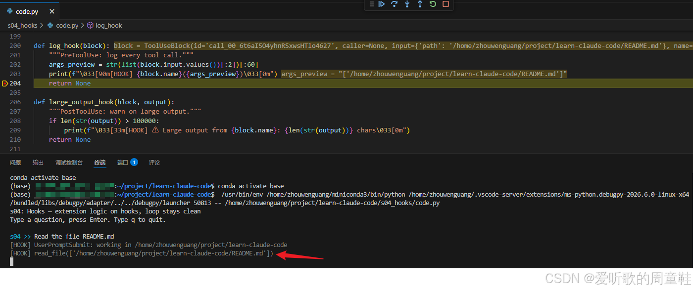The image size is (693, 291).
Task: Click the 'def log_hook(block):' definition text
Action: (72, 46)
